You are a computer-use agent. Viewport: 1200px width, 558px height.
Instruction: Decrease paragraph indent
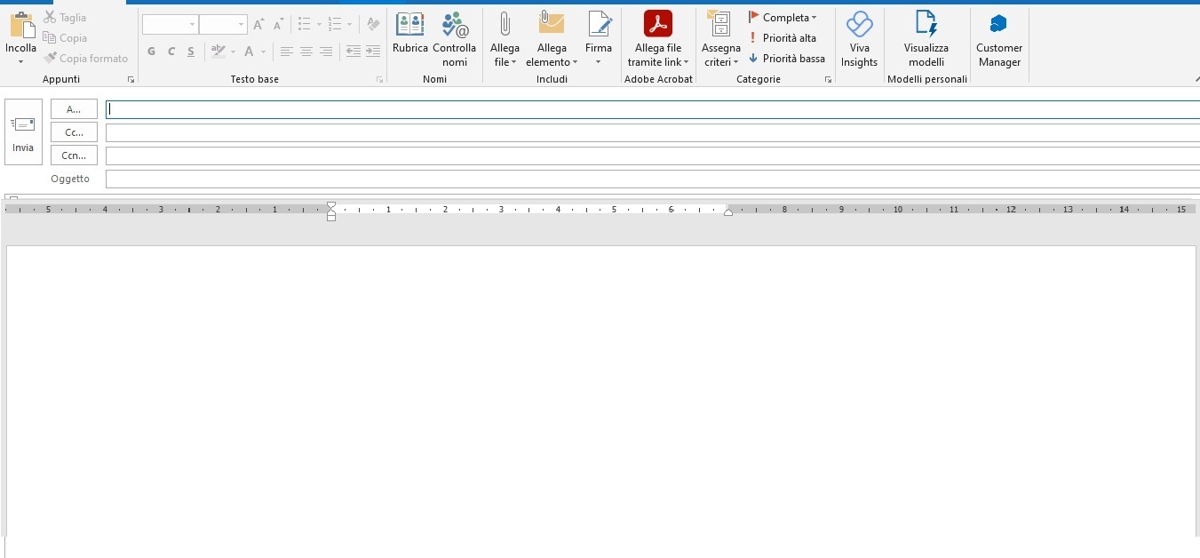click(x=354, y=52)
